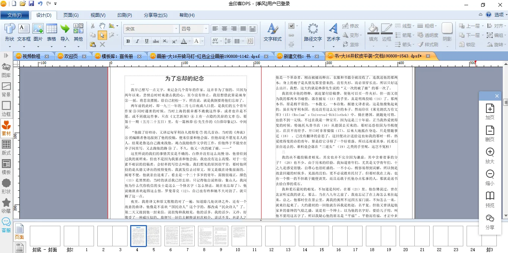Toggle bold text formatting
Viewport: 508px width, 253px height.
pyautogui.click(x=128, y=41)
